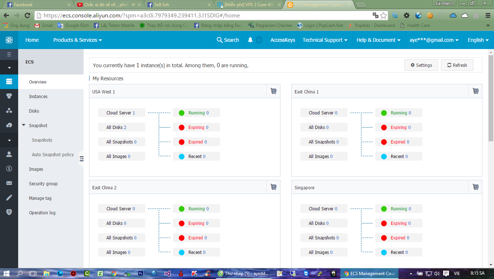The width and height of the screenshot is (494, 279).
Task: Click the pencil edit icon in the sidebar
Action: [9, 198]
